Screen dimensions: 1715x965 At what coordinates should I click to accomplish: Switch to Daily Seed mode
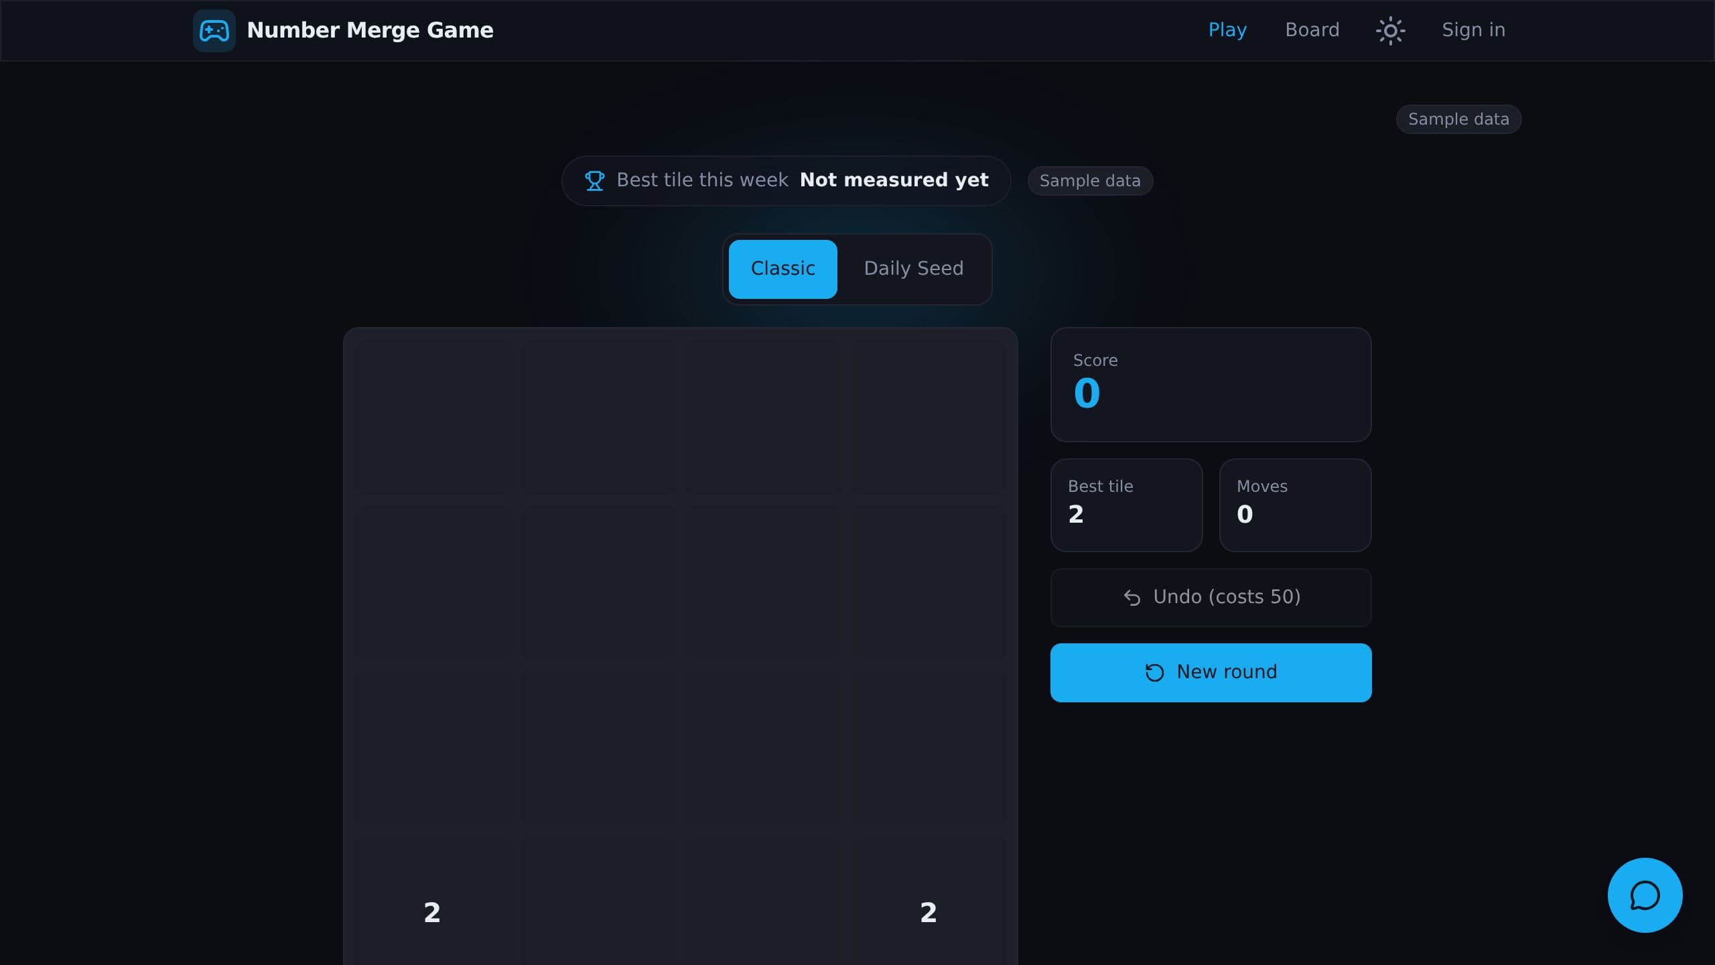point(913,269)
